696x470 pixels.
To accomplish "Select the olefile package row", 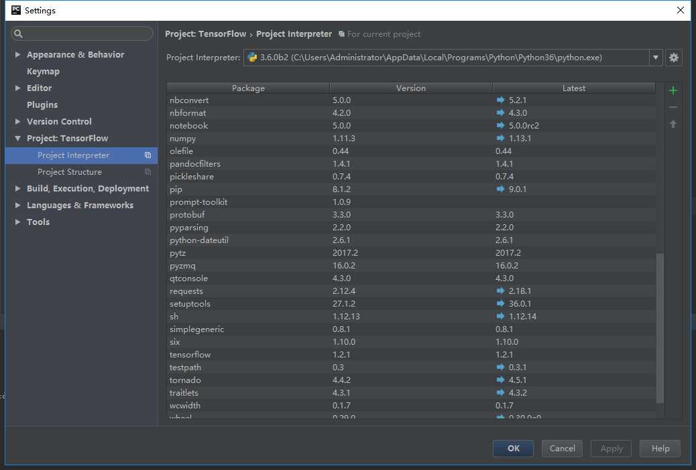I will pos(412,151).
